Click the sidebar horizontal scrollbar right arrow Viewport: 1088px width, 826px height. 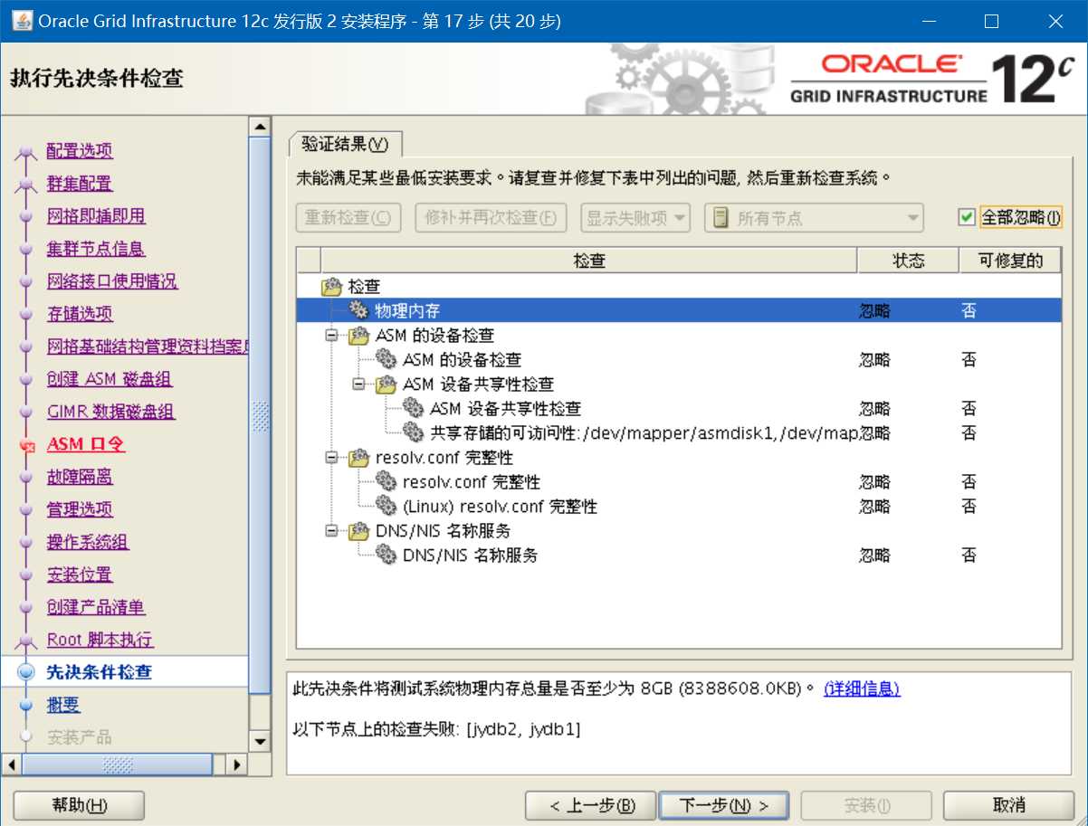pyautogui.click(x=237, y=764)
